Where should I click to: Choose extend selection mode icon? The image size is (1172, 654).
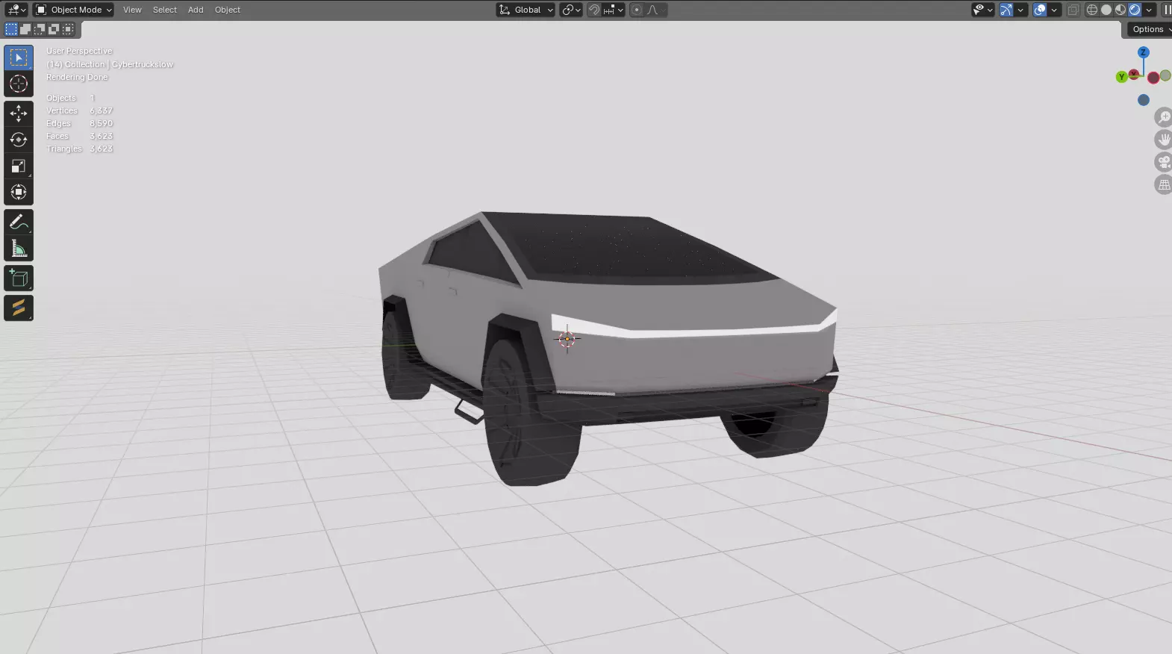25,29
